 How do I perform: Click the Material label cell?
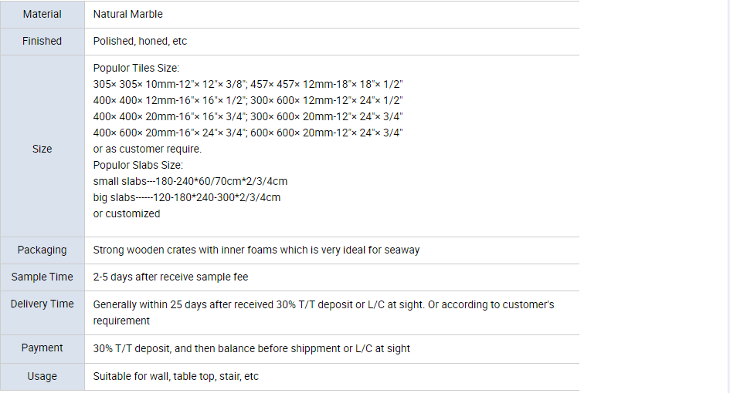[42, 15]
